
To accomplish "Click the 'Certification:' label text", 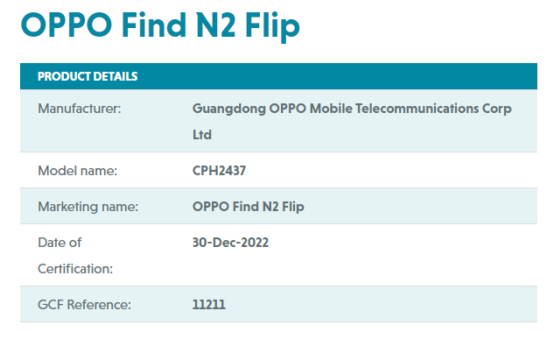I will (75, 269).
